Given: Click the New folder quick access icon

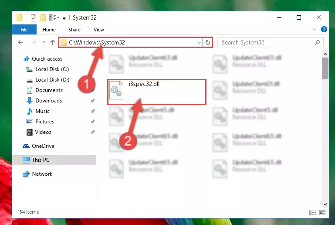Looking at the screenshot, I should [x=43, y=18].
